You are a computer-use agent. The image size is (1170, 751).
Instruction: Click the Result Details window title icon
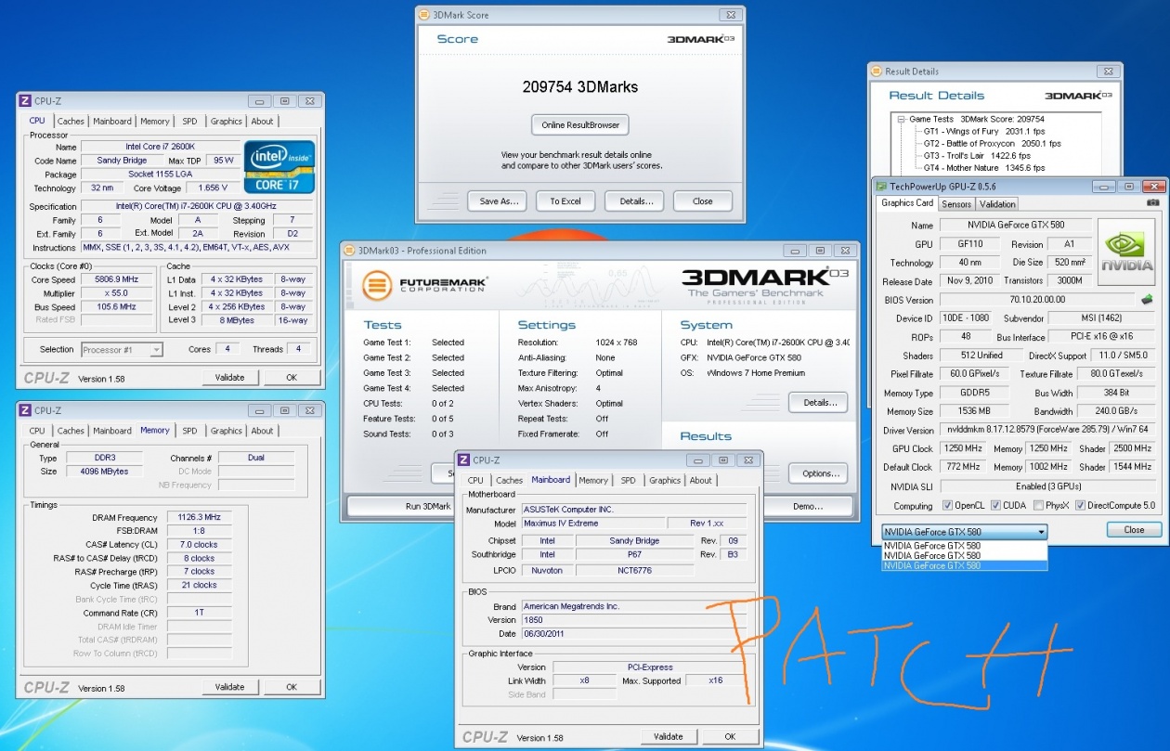877,71
